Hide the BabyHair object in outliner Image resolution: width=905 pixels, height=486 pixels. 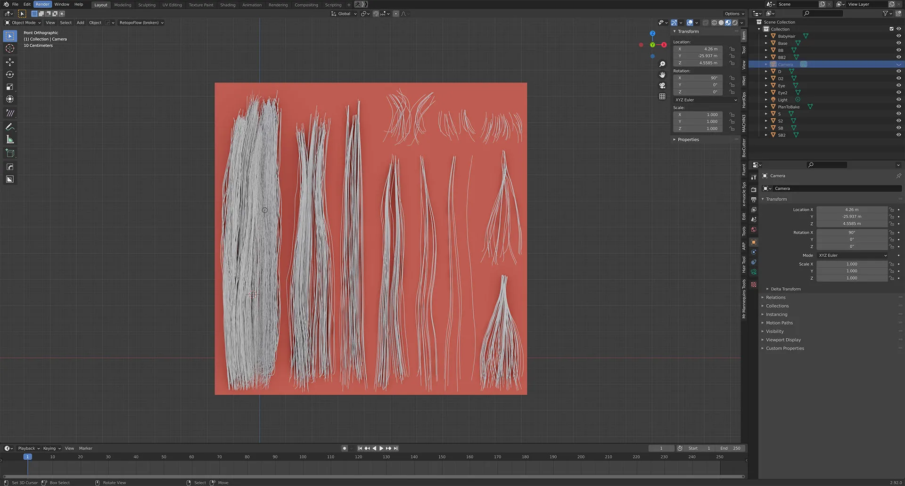click(898, 36)
